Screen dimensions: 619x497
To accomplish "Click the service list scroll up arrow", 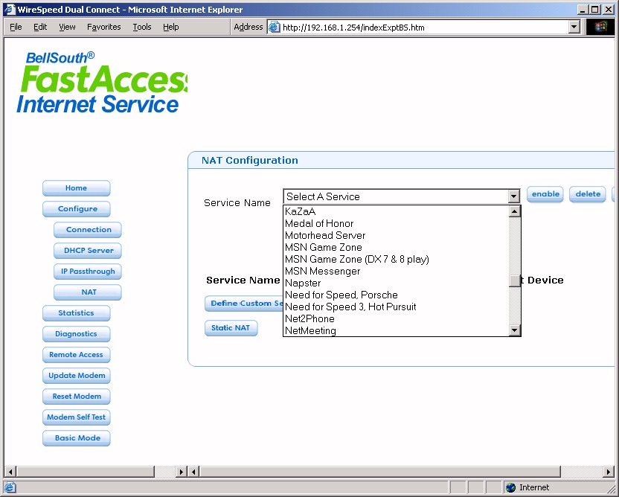I will (514, 211).
